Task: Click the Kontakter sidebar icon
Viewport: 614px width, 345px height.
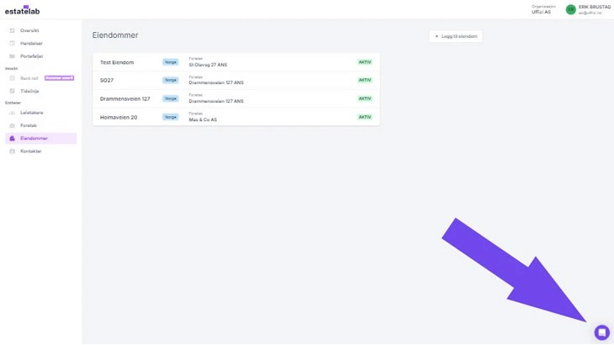Action: 12,151
